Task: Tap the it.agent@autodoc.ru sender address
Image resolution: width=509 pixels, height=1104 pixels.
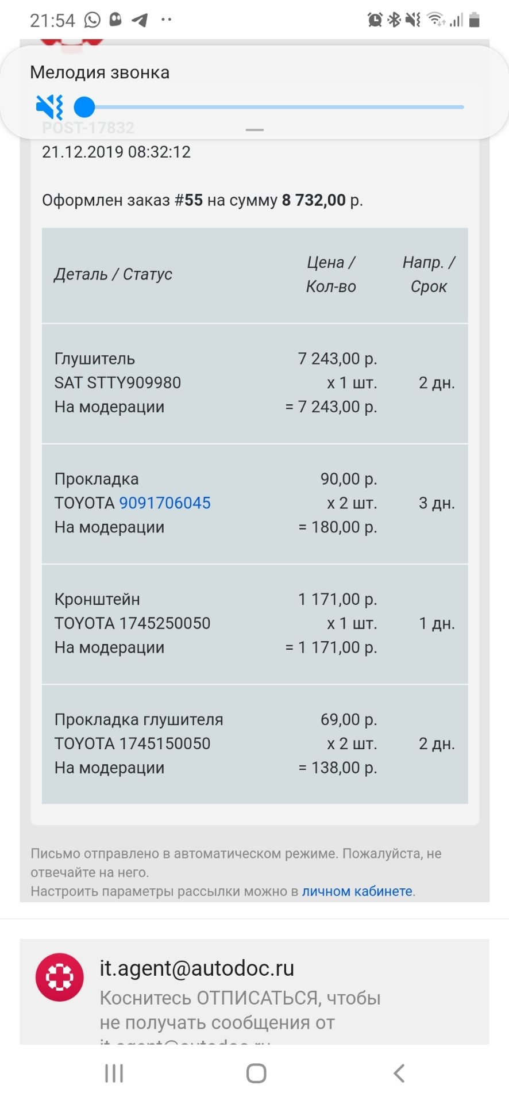Action: point(197,968)
